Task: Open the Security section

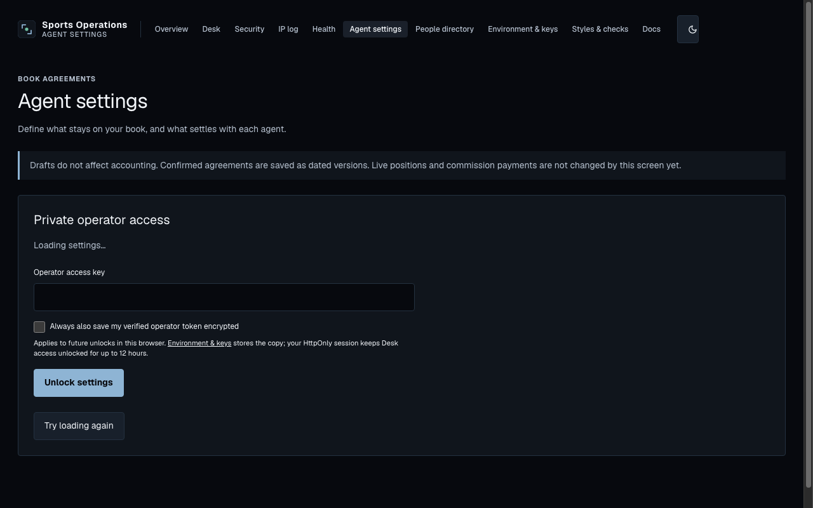Action: [250, 29]
